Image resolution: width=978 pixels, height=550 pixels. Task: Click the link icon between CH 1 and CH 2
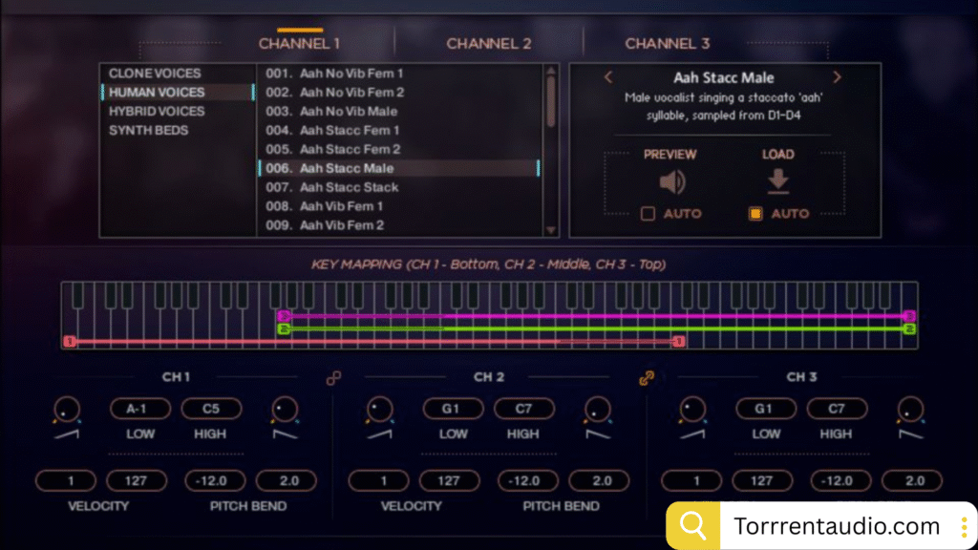(x=333, y=378)
